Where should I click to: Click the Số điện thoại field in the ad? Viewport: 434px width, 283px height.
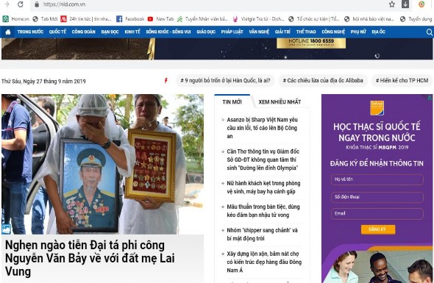pos(377,197)
